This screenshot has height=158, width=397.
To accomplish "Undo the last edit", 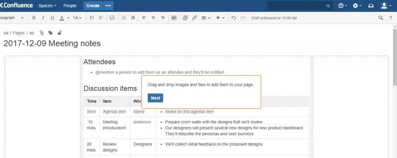I will [x=234, y=18].
